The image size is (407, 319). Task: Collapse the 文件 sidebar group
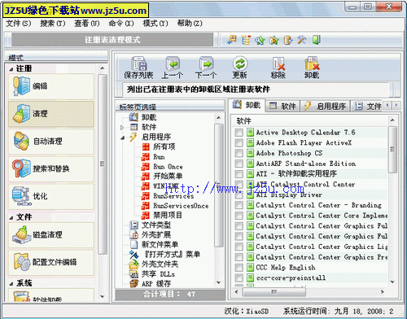[x=11, y=217]
